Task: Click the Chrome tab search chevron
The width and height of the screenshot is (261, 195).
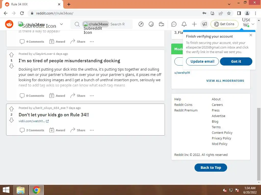Action: (229, 4)
